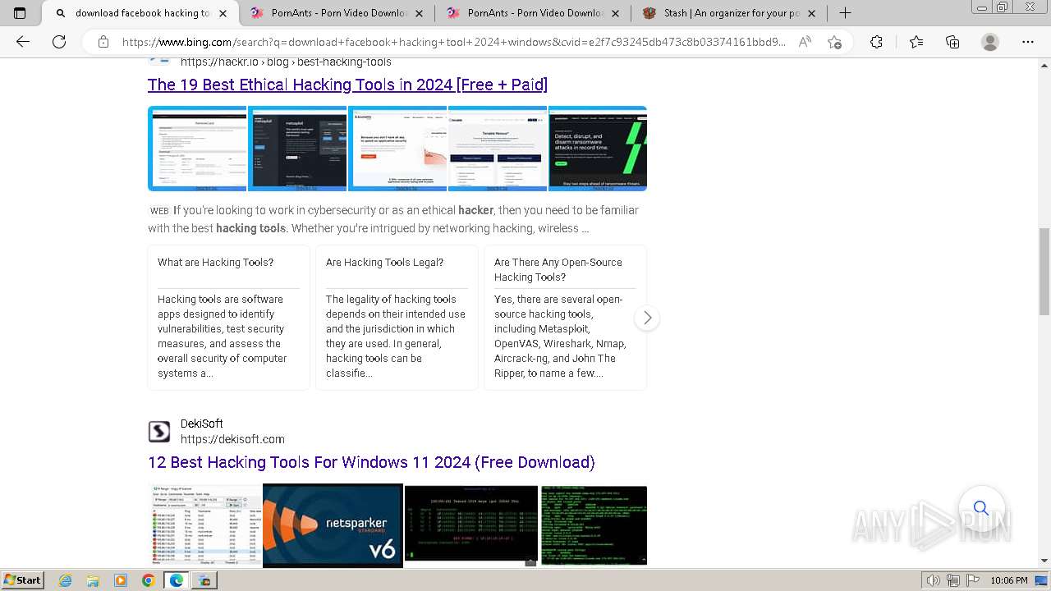Add this page to favorites
The height and width of the screenshot is (591, 1051).
pyautogui.click(x=835, y=42)
